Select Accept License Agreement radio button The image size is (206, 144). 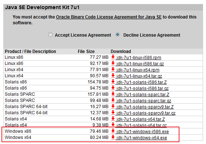pyautogui.click(x=50, y=35)
